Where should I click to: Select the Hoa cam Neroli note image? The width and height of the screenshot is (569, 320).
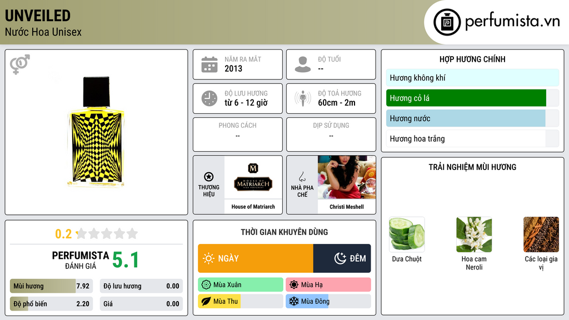tap(474, 234)
